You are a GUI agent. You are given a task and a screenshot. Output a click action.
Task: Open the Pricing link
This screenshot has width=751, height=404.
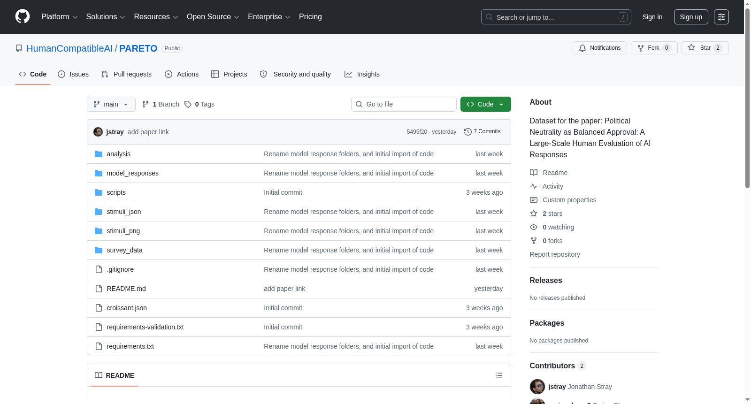coord(310,17)
